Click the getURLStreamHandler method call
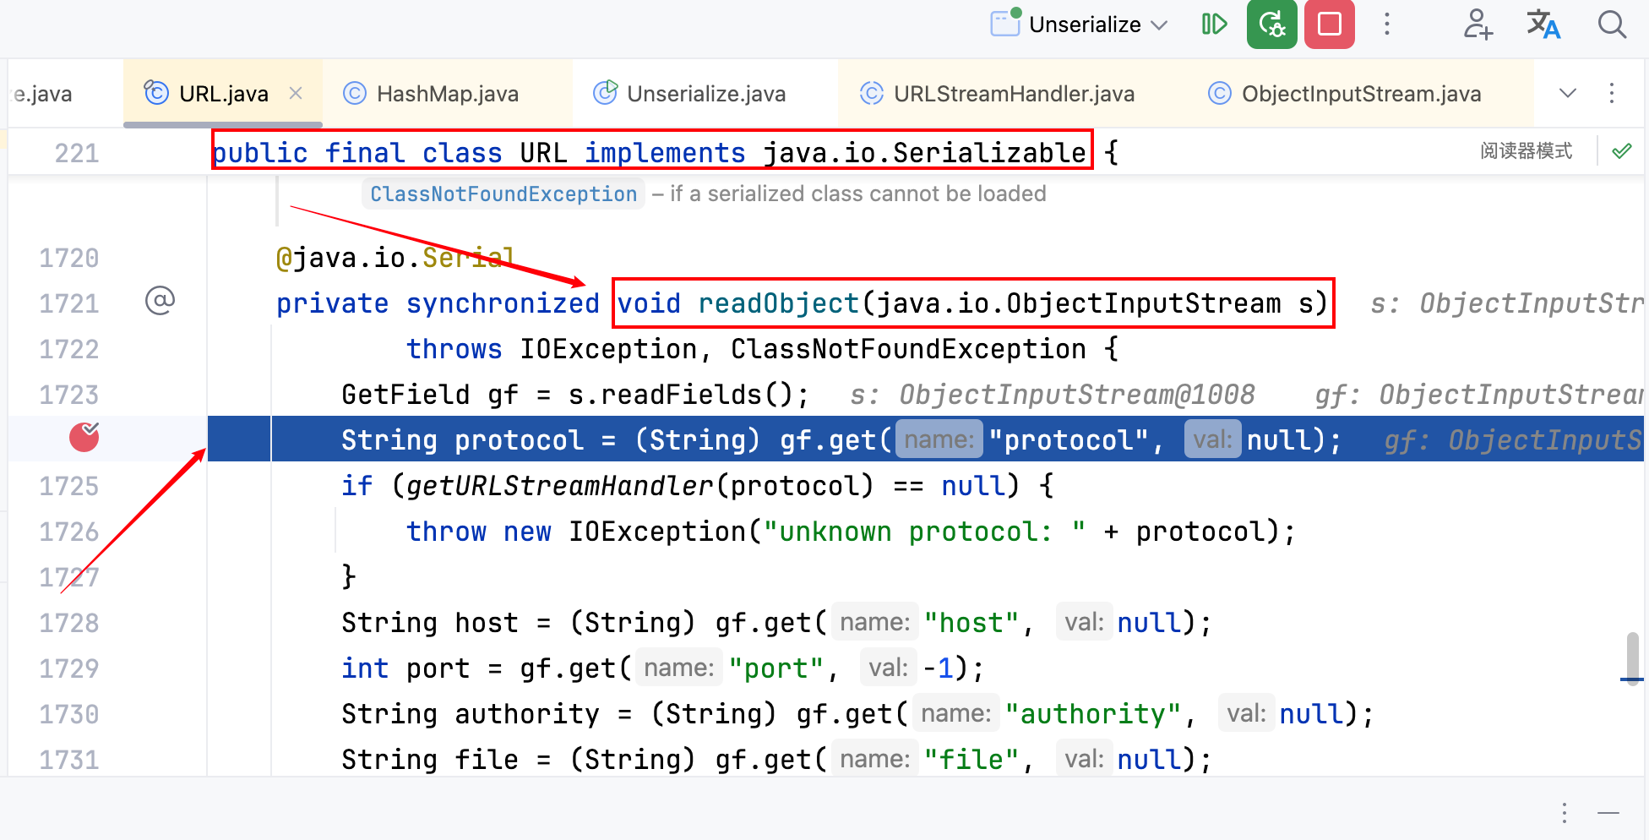The image size is (1649, 840). [x=558, y=486]
